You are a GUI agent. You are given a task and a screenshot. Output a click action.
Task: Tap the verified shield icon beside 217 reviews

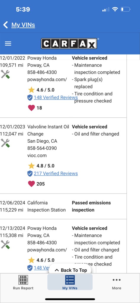tap(30, 173)
